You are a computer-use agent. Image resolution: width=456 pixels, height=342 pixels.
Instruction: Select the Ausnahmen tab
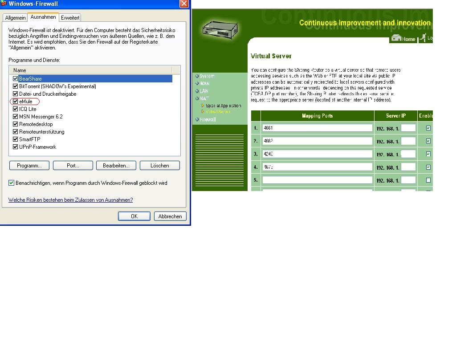[43, 17]
